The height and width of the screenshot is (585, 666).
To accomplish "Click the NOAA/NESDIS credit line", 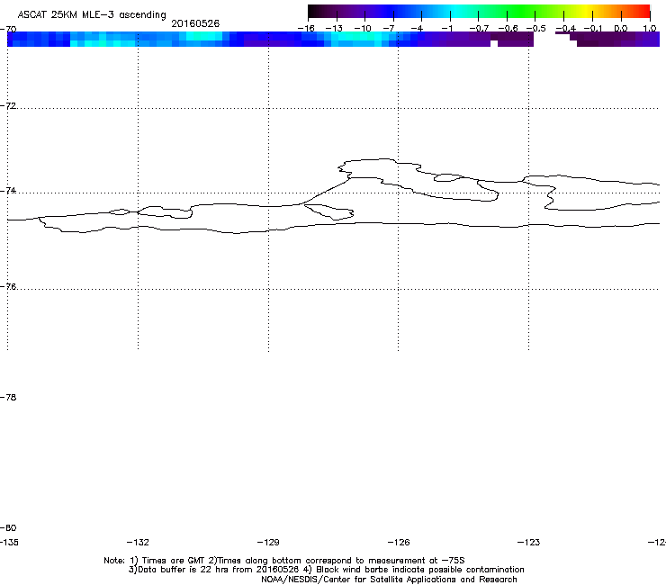I will click(389, 579).
